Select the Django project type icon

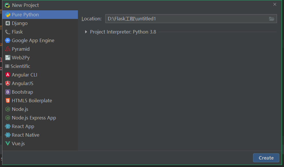(7, 23)
